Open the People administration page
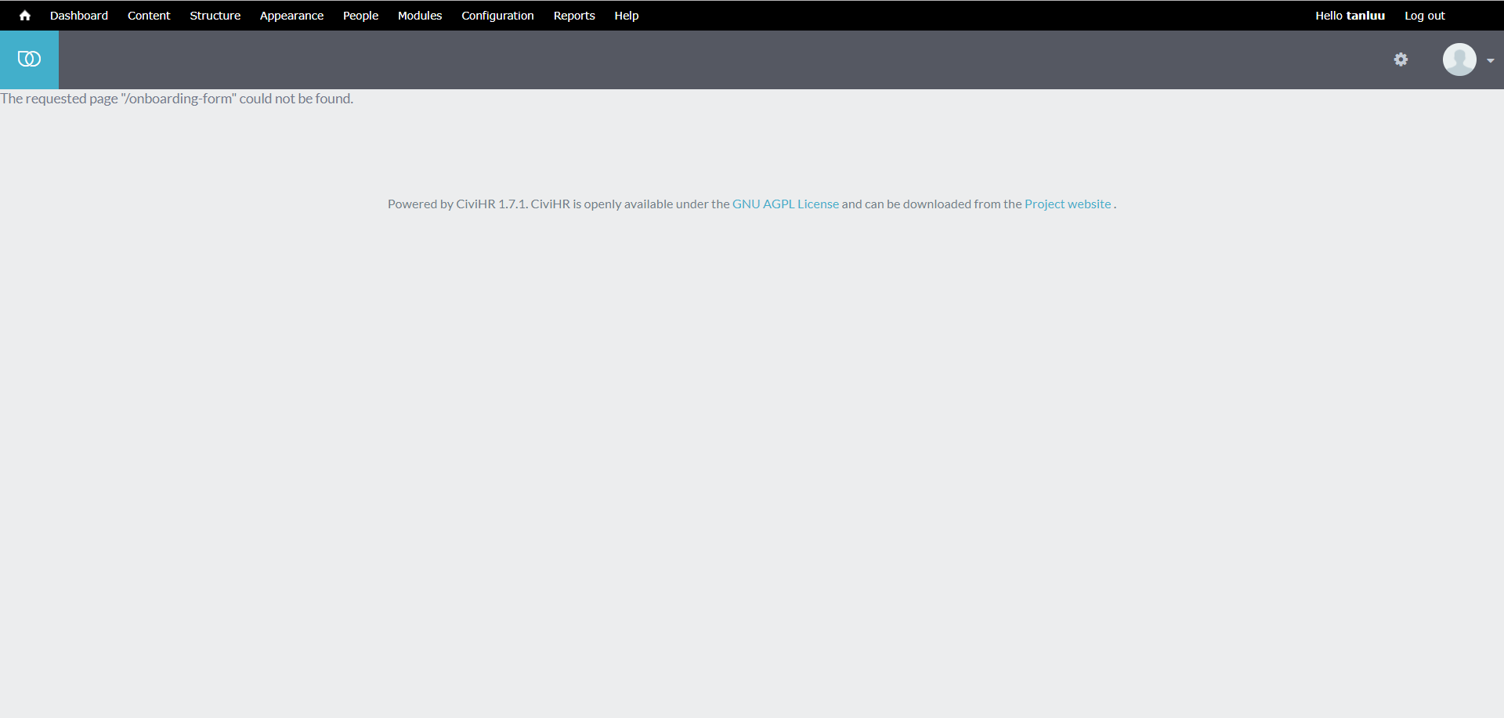 pyautogui.click(x=360, y=15)
